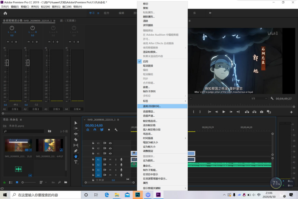Mute channel 音频 1 in audio mixer
The height and width of the screenshot is (199, 298).
pyautogui.click(x=8, y=42)
